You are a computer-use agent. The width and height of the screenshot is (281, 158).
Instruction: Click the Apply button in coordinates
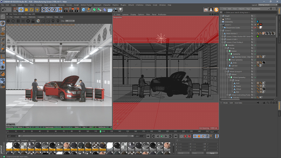point(212,153)
